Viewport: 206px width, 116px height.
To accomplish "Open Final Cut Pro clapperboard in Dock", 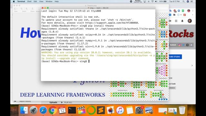I will pos(81,110).
